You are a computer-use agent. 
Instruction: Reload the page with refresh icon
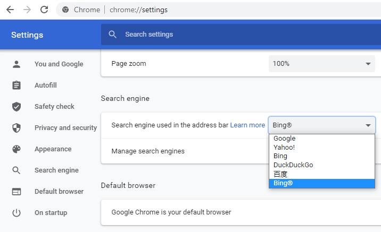44,10
